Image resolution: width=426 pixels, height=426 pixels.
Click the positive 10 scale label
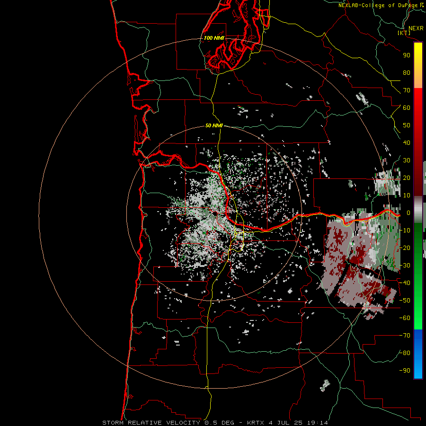click(407, 195)
